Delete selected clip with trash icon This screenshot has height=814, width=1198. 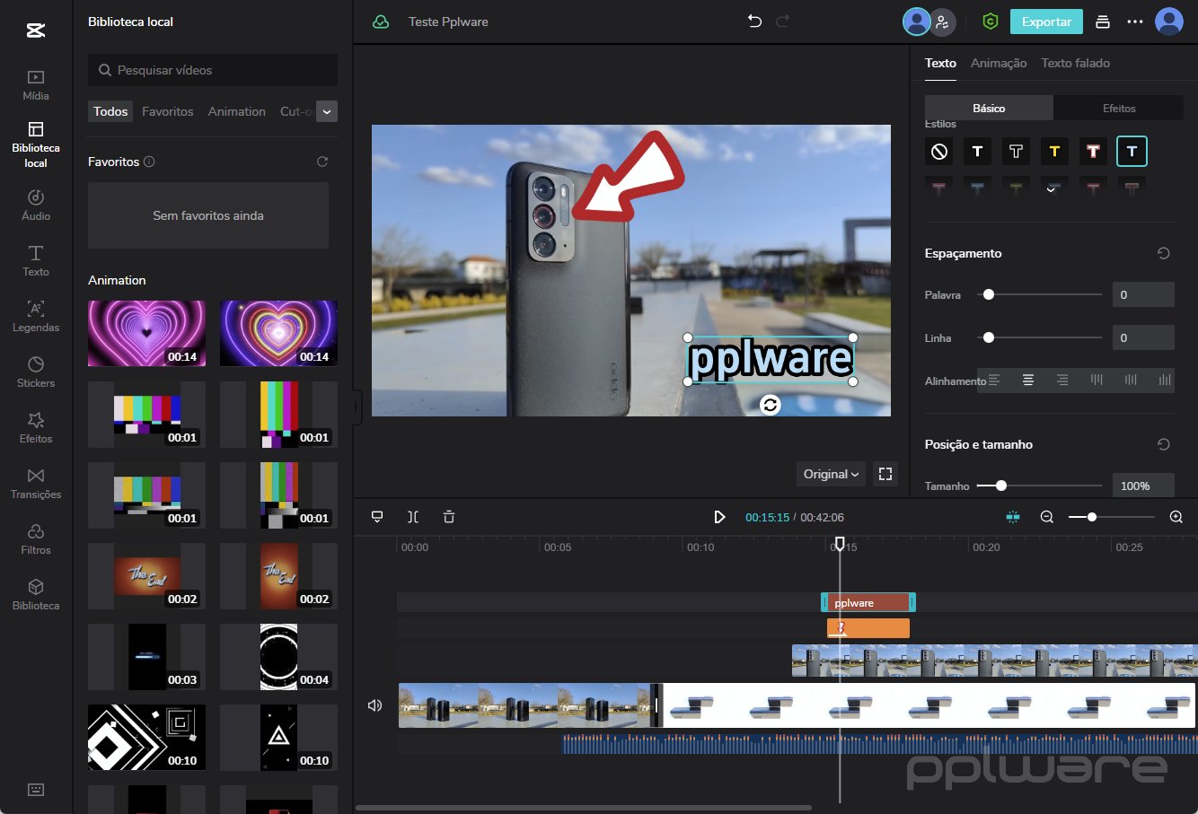pos(449,517)
